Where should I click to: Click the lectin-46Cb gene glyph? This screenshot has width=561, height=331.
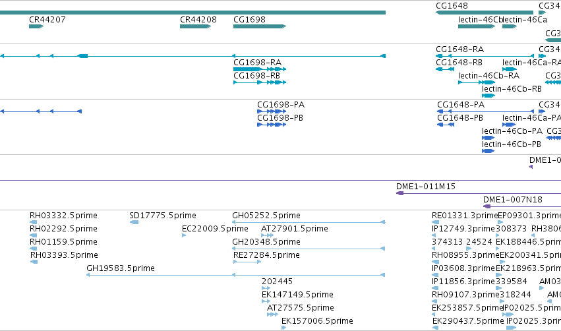[477, 26]
